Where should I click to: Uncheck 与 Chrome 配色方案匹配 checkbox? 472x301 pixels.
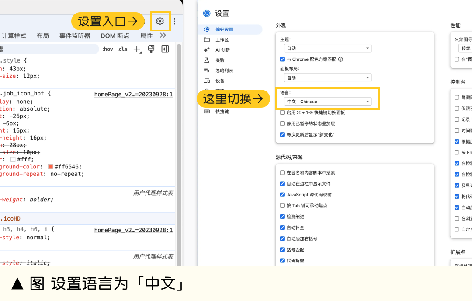[x=282, y=59]
